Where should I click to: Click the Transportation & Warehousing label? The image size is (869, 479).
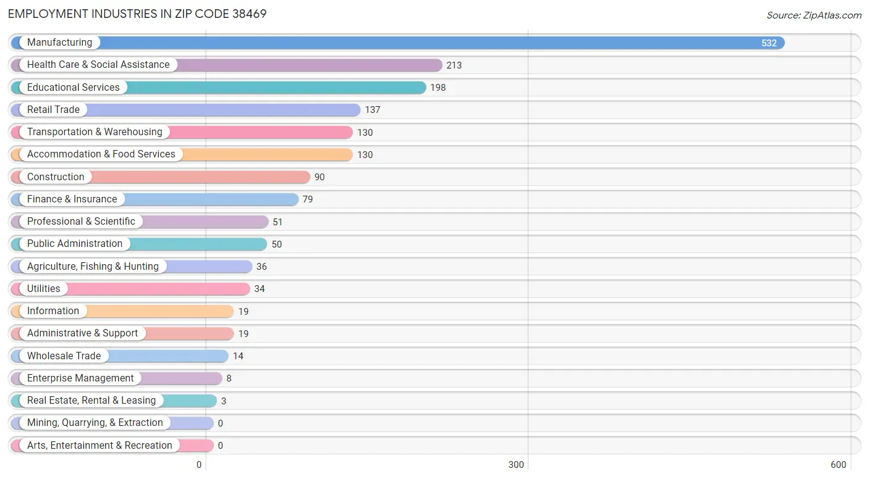[95, 131]
